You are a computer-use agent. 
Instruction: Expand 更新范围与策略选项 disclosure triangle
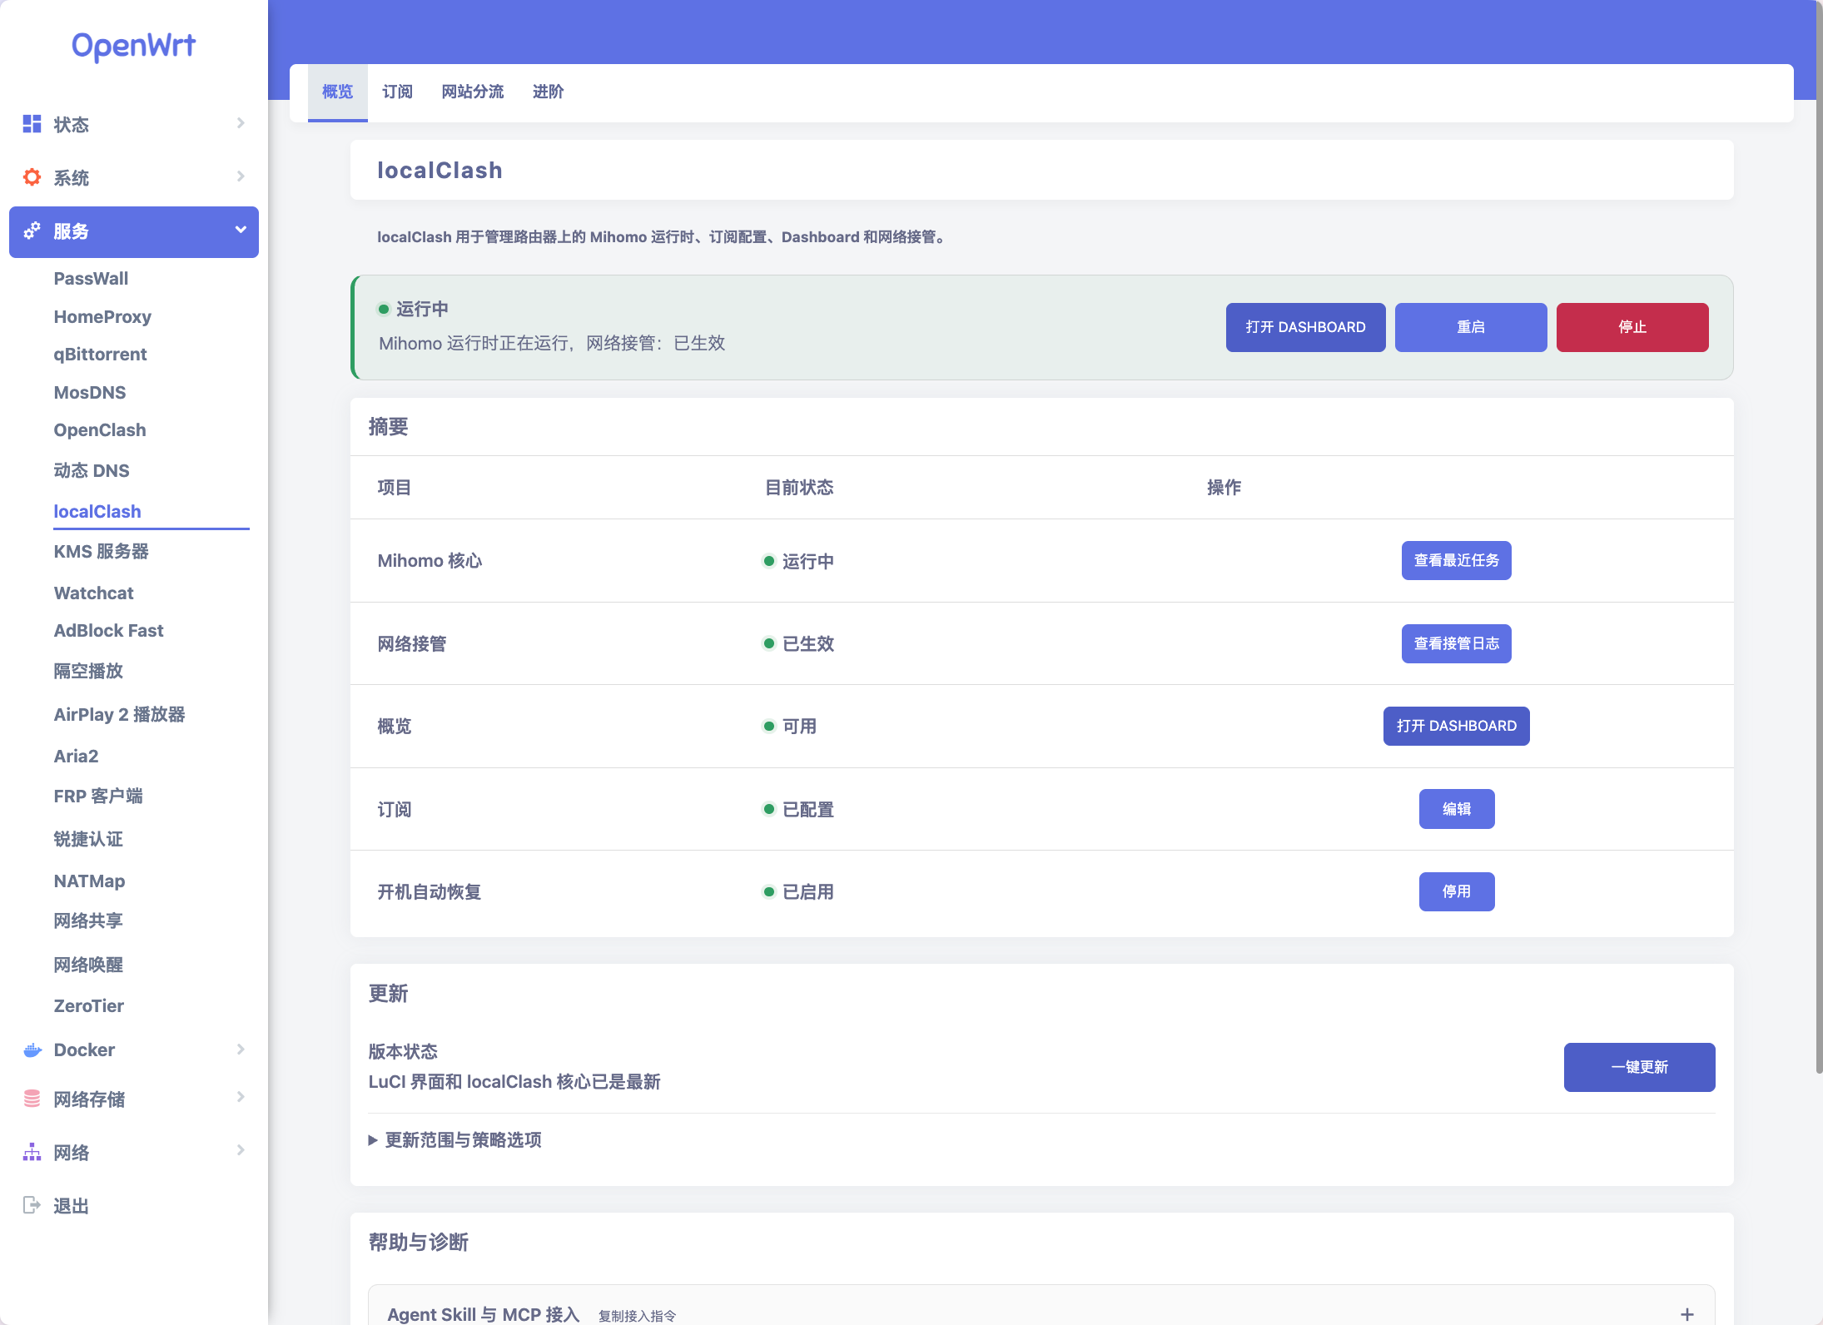click(373, 1140)
